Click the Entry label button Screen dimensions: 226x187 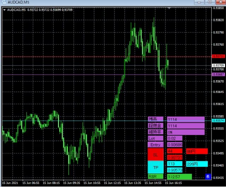tap(155, 145)
